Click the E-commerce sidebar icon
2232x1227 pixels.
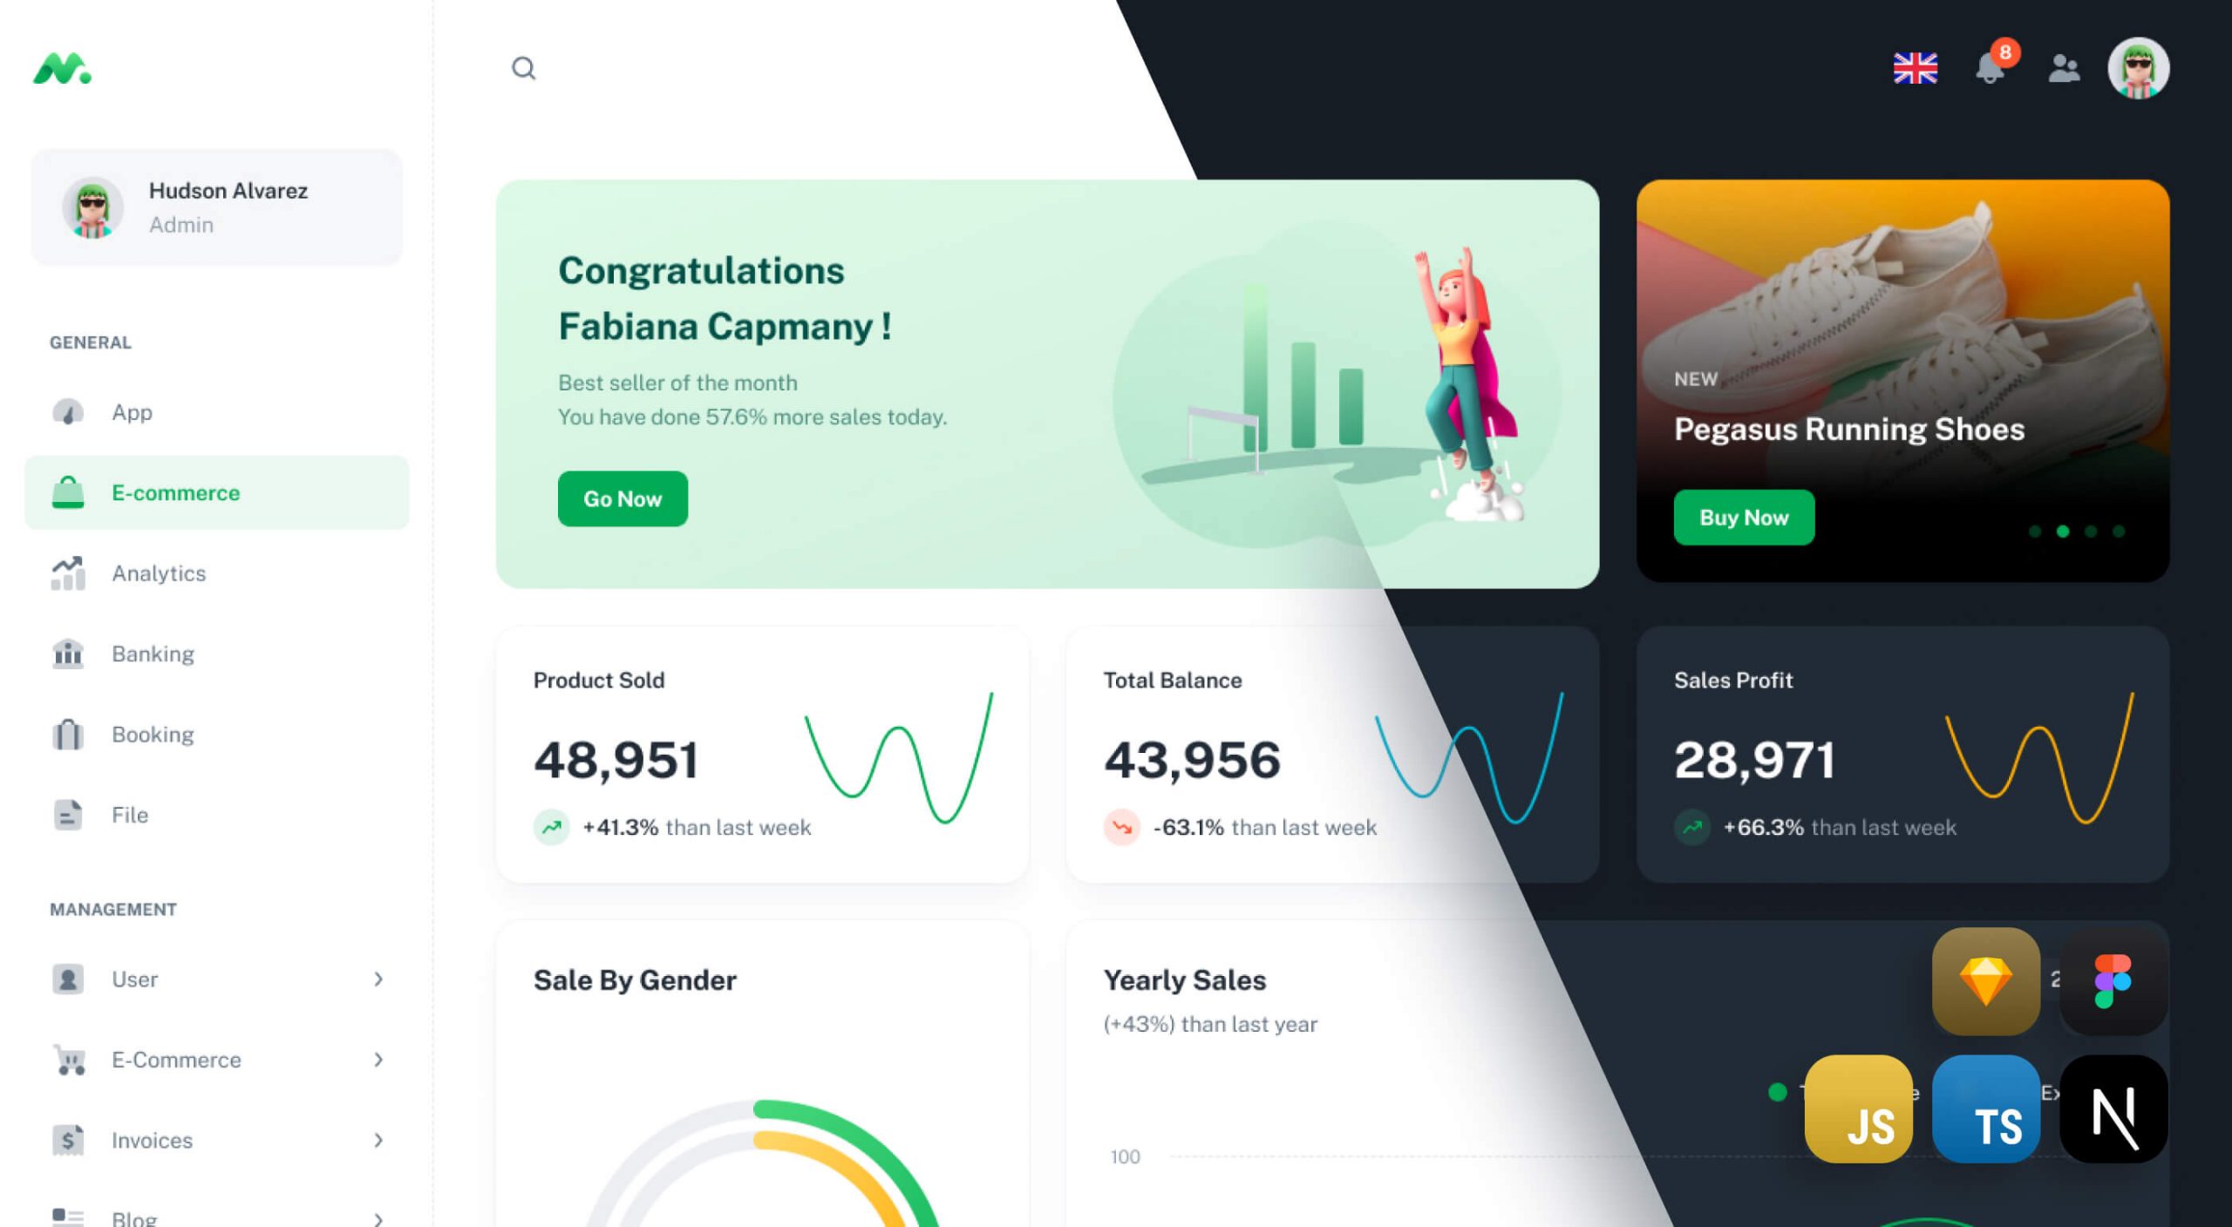[68, 492]
